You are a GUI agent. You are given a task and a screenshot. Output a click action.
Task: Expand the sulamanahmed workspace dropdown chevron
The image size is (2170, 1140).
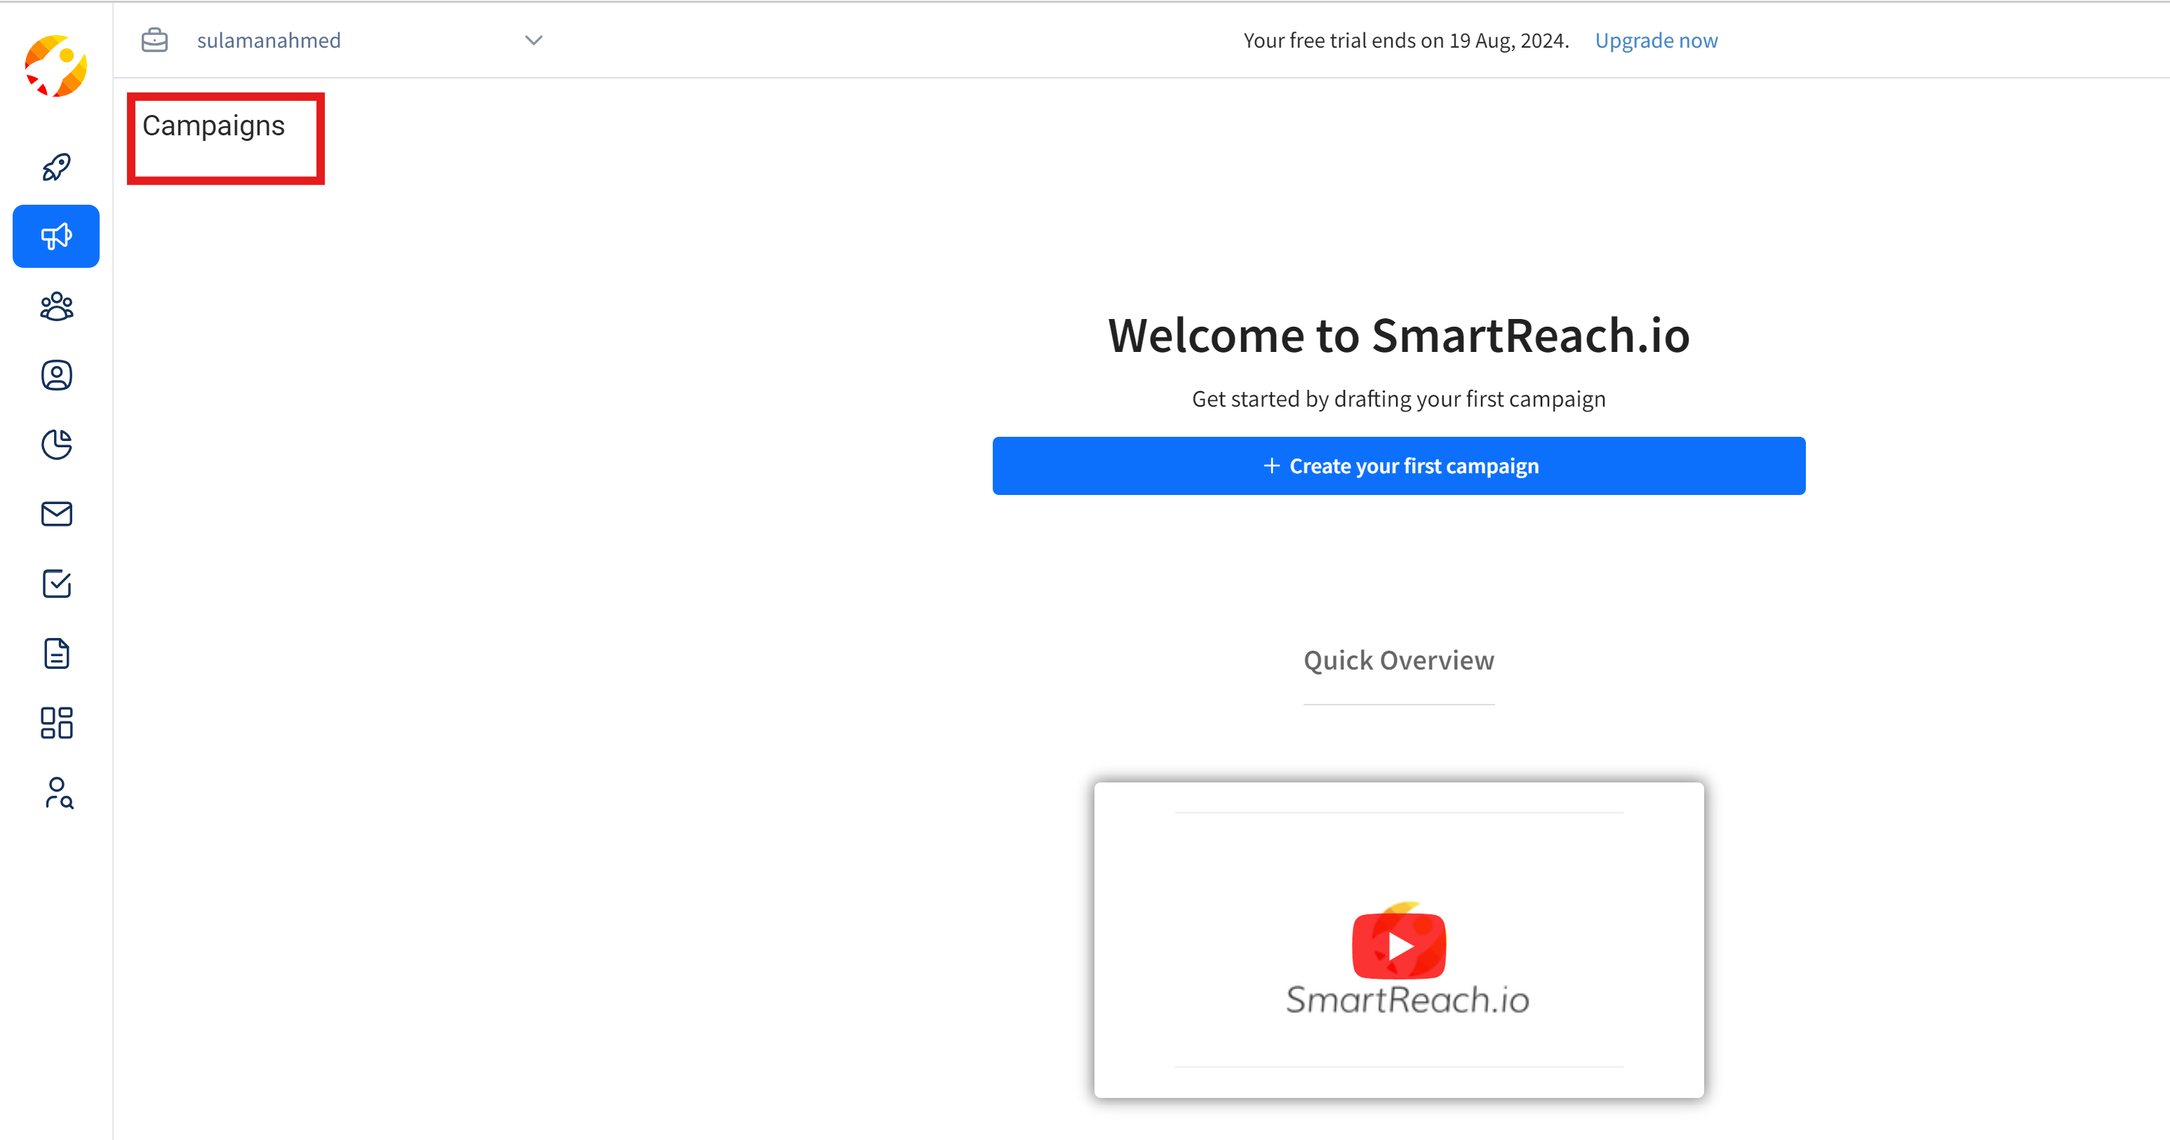coord(533,41)
